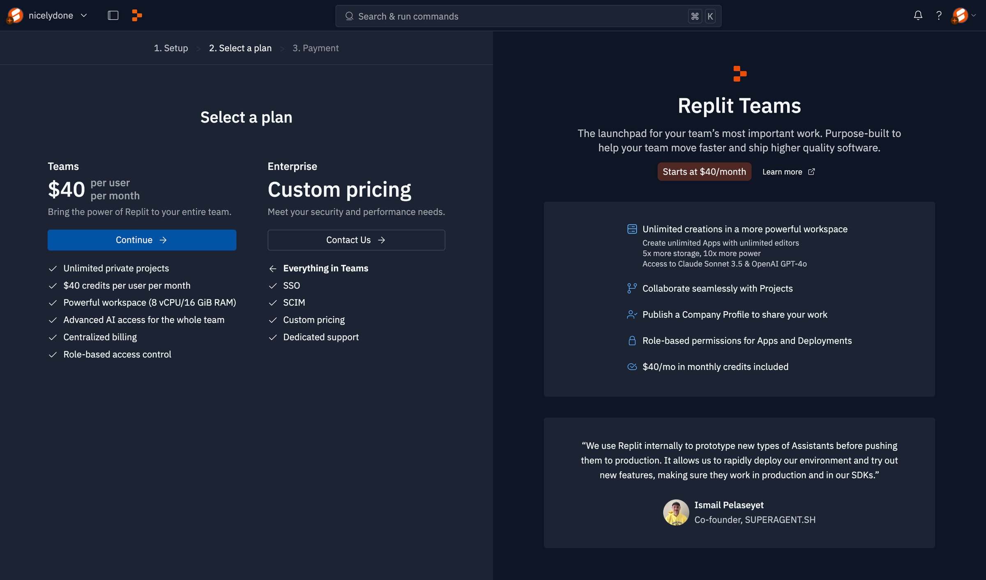Open the Learn more link
Viewport: 986px width, 580px height.
point(788,172)
